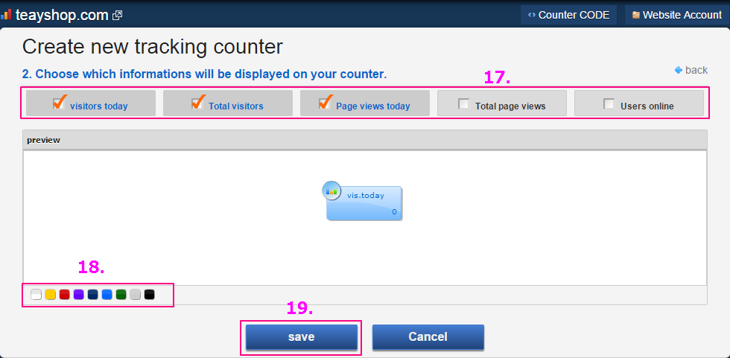Screen dimensions: 730x358
Task: Enable the Total page views checkbox
Action: [463, 104]
